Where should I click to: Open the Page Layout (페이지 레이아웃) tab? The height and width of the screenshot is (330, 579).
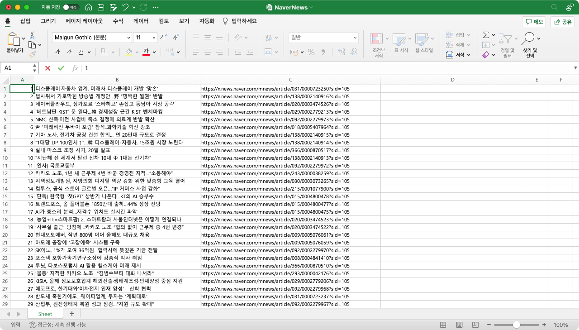(84, 21)
